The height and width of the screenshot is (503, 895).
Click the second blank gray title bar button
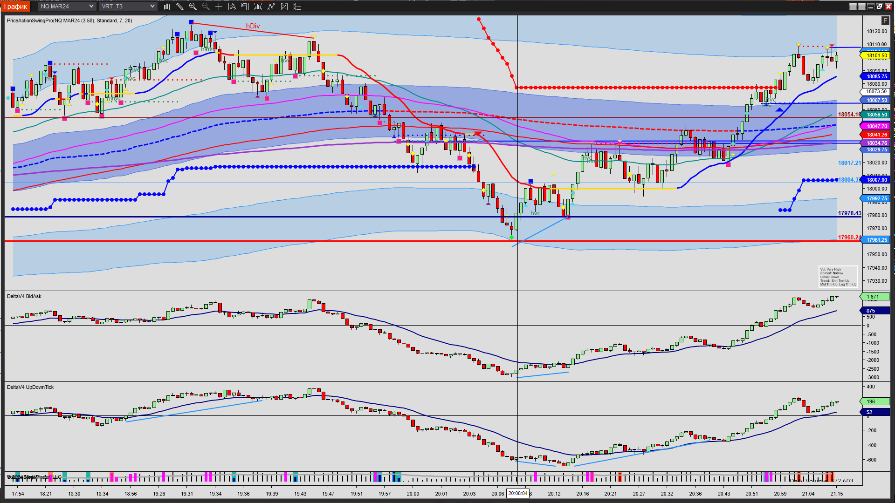862,7
